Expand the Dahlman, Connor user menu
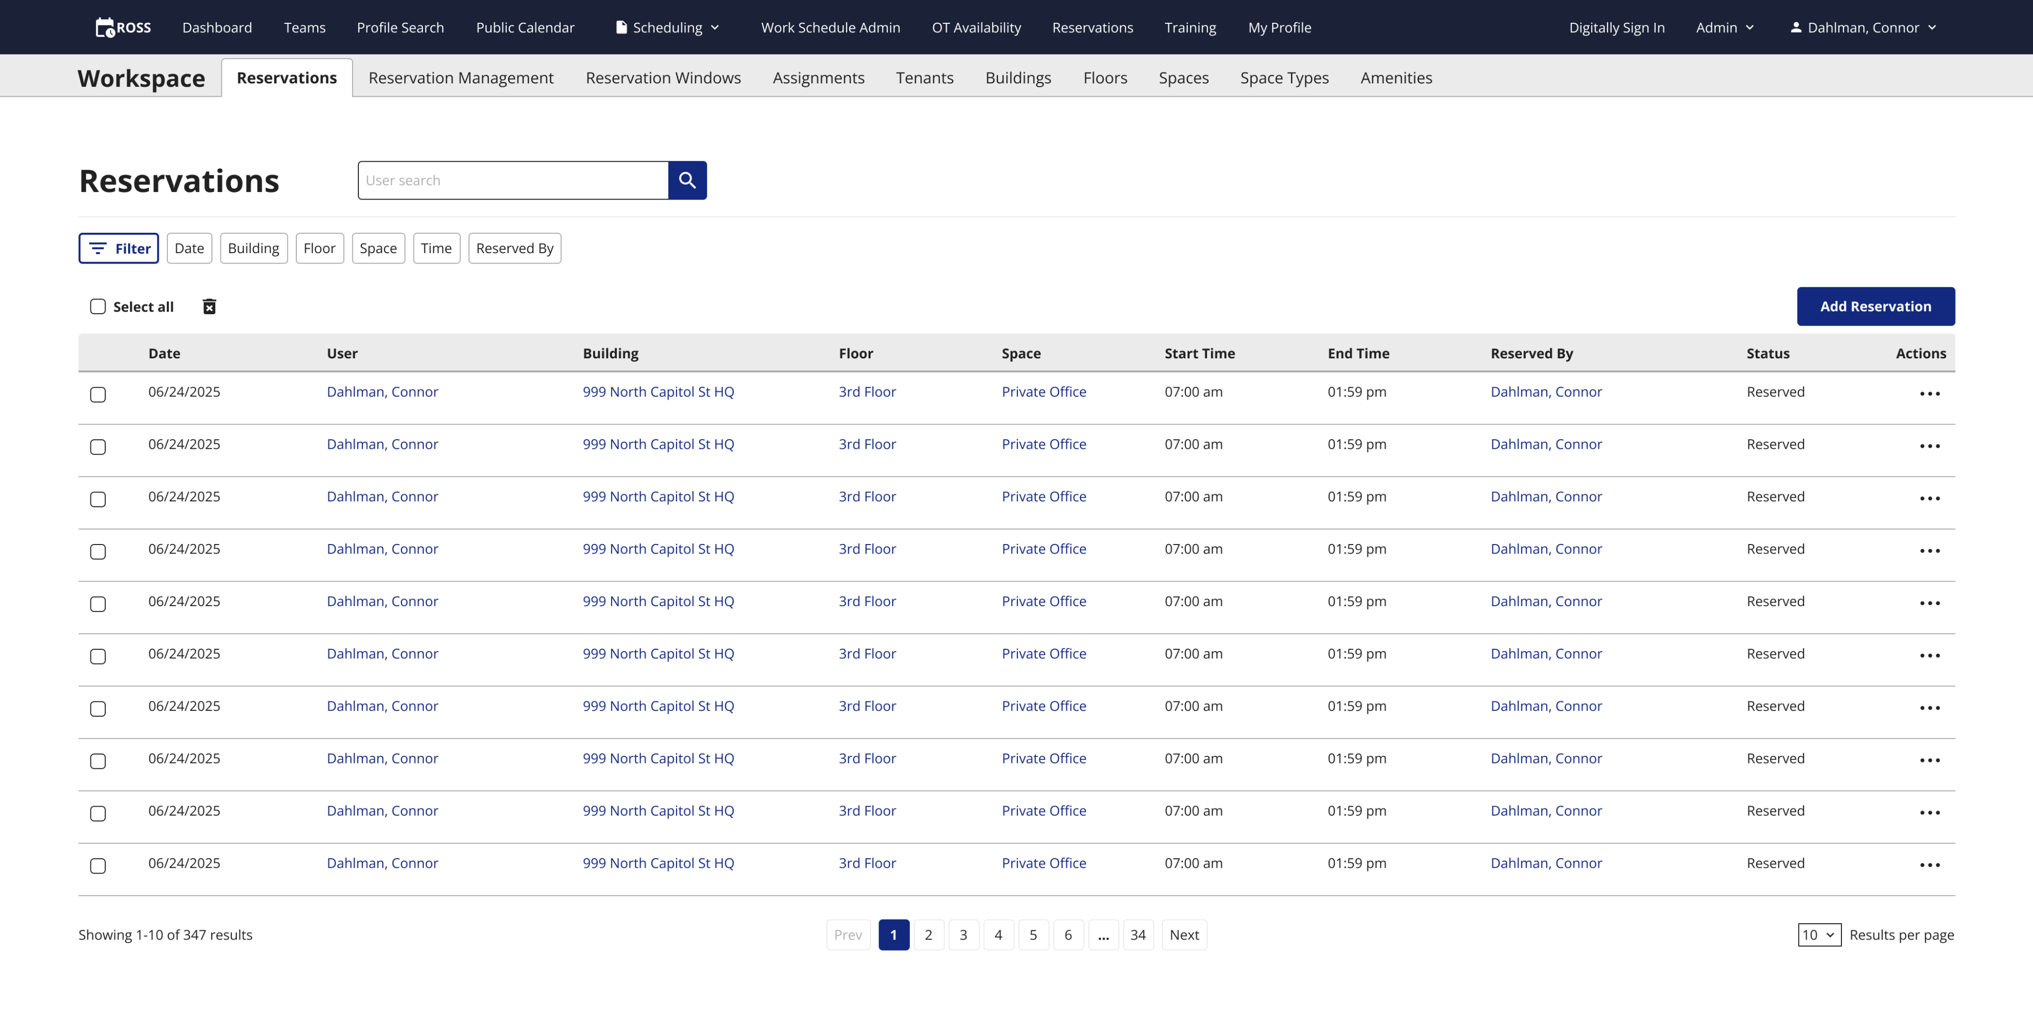 coord(1863,28)
